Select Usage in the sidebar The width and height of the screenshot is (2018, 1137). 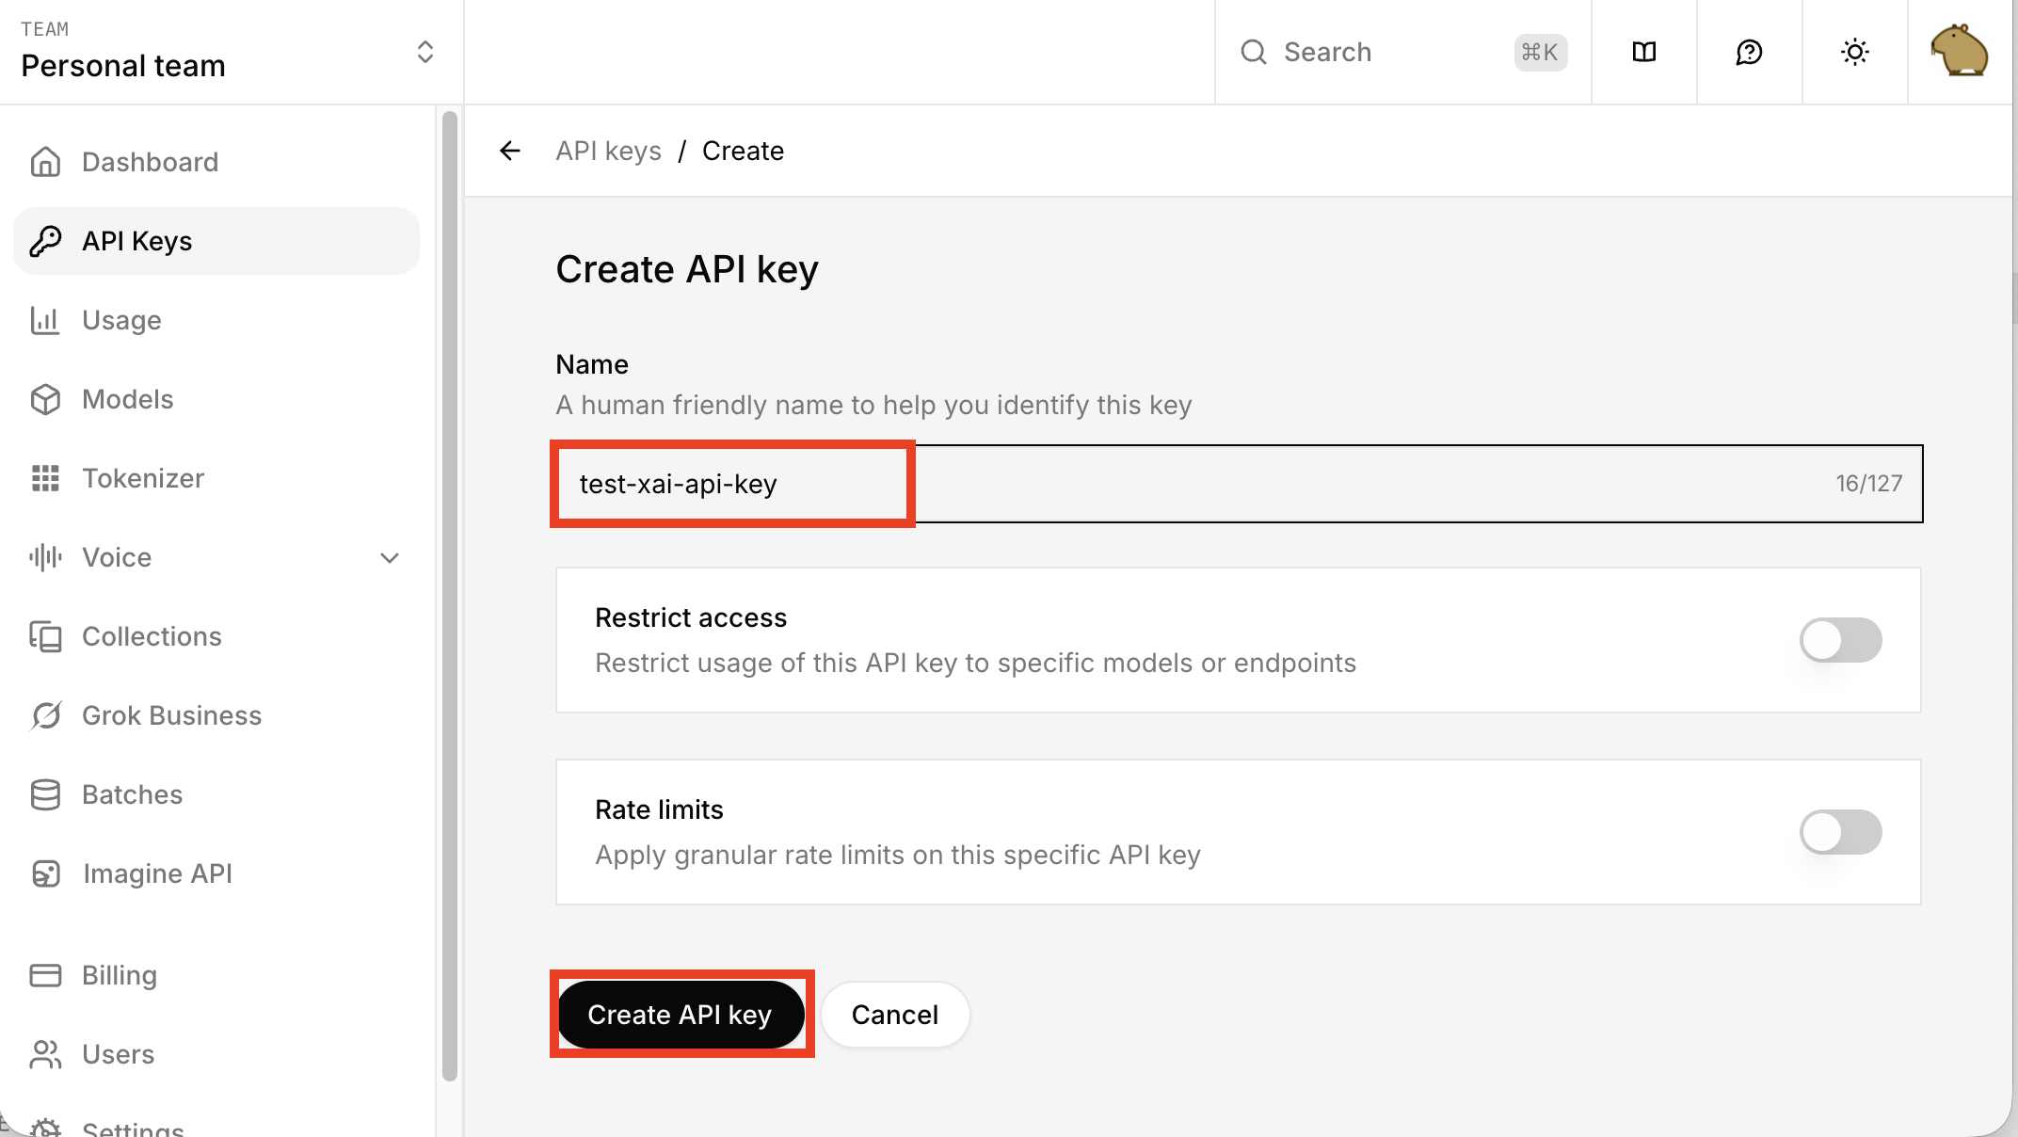(121, 320)
